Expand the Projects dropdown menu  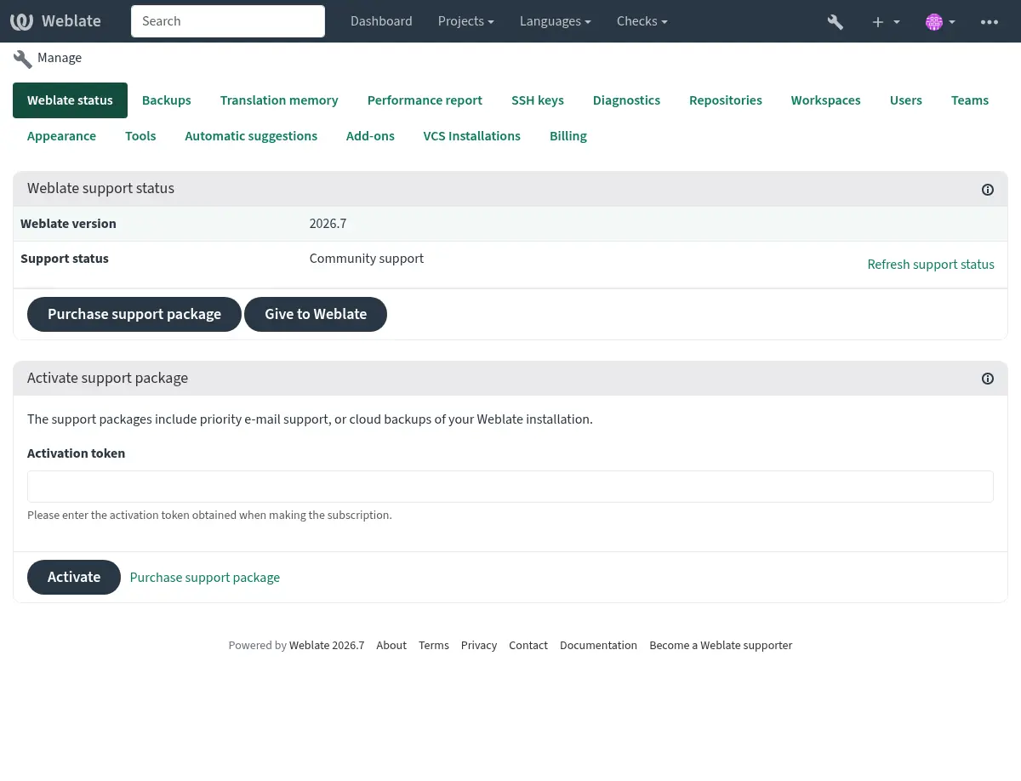coord(465,21)
